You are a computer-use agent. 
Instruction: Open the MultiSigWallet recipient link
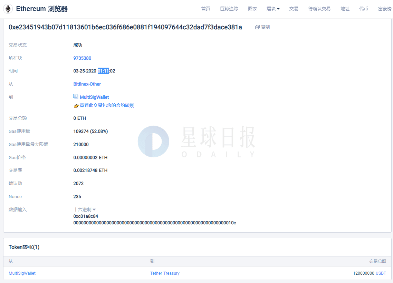[x=94, y=97]
